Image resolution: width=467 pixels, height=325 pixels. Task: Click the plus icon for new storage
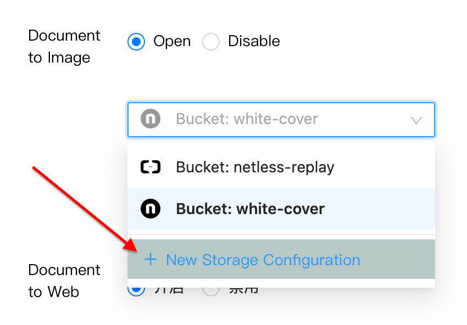pyautogui.click(x=150, y=260)
